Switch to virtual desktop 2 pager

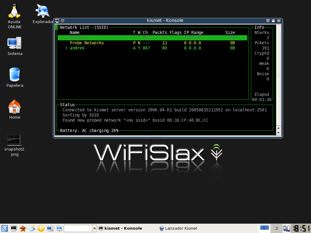pos(276,228)
